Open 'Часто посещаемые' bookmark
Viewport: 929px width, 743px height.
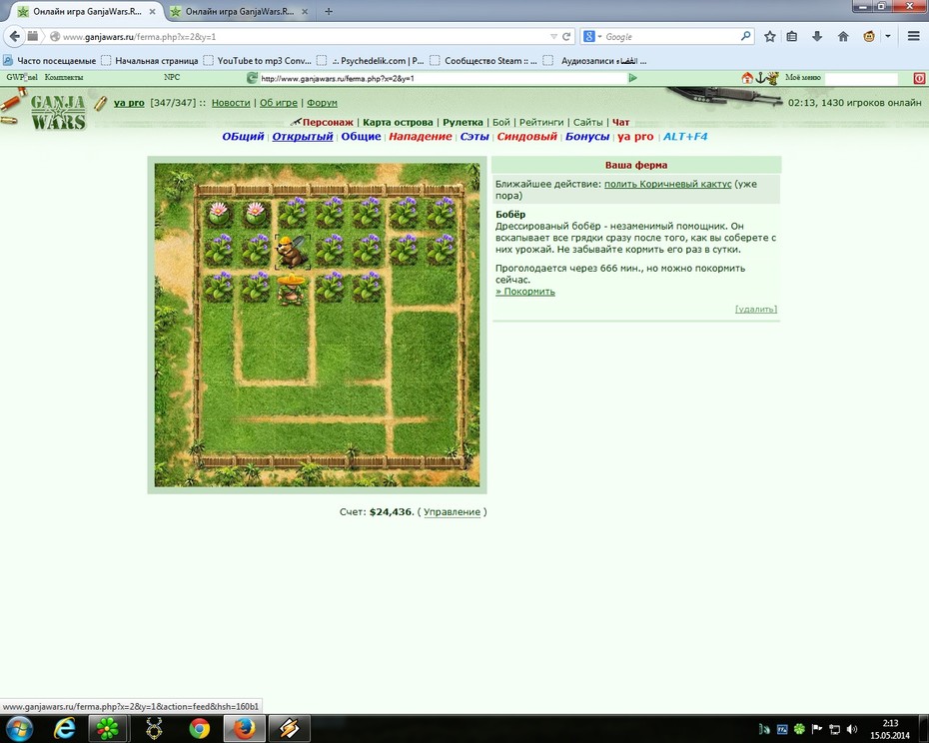pos(50,61)
